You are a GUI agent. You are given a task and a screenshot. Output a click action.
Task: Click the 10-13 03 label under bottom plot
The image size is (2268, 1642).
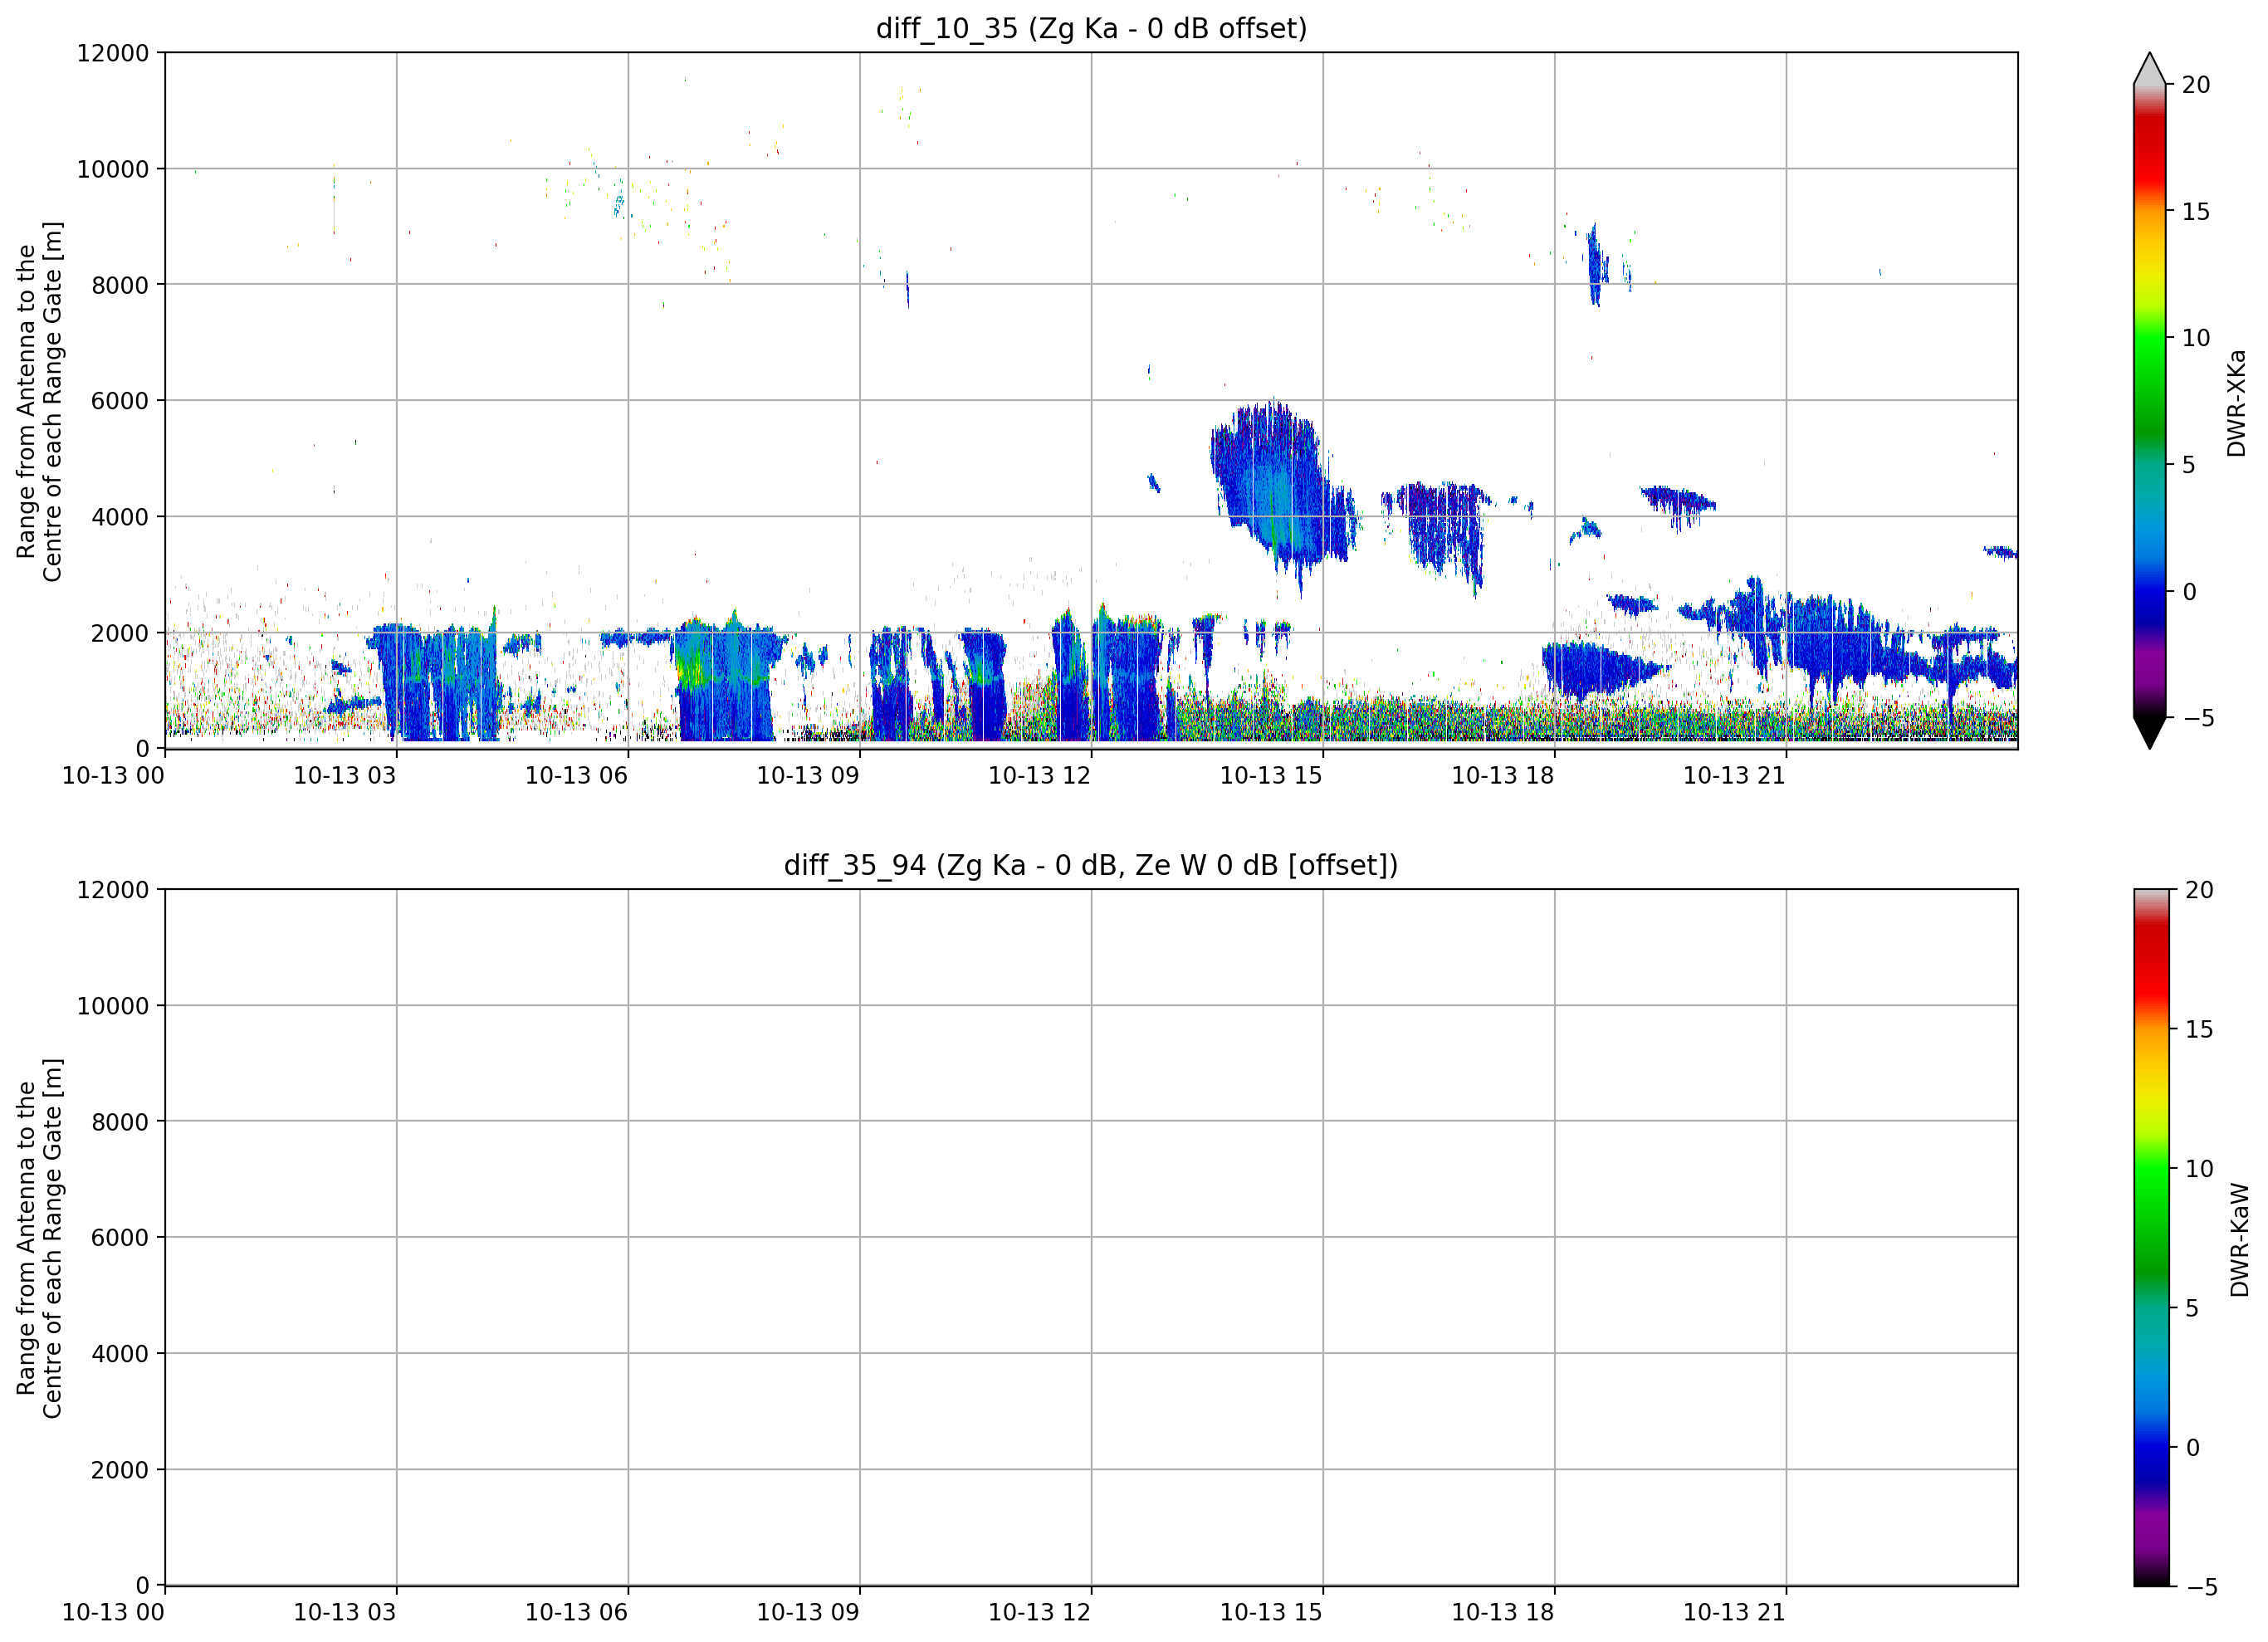pyautogui.click(x=345, y=1613)
